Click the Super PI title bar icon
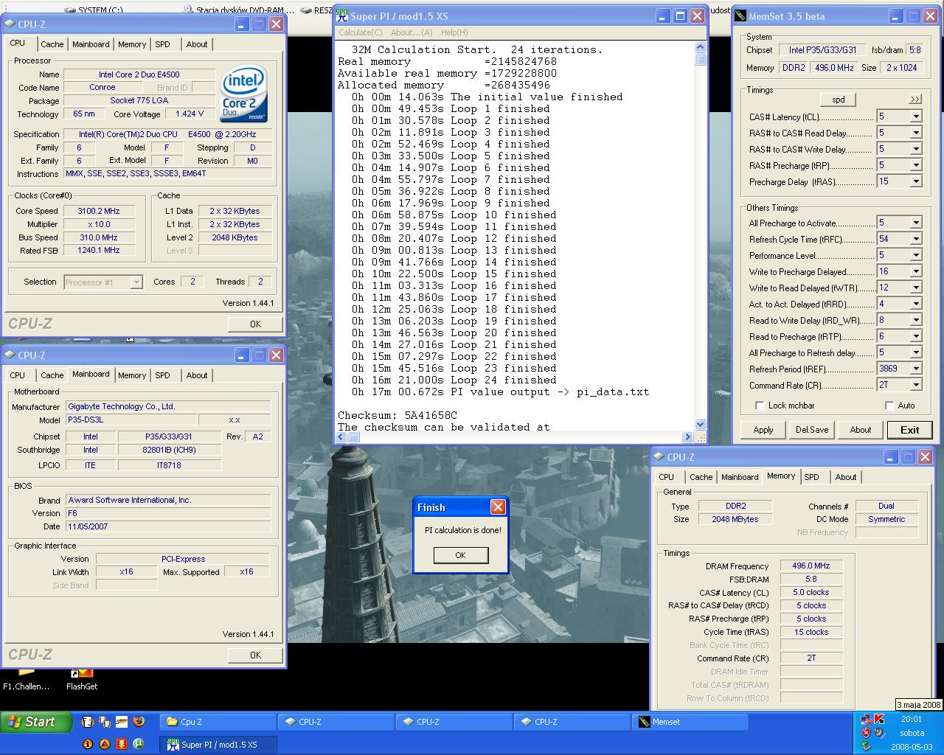Viewport: 944px width, 755px height. tap(341, 15)
